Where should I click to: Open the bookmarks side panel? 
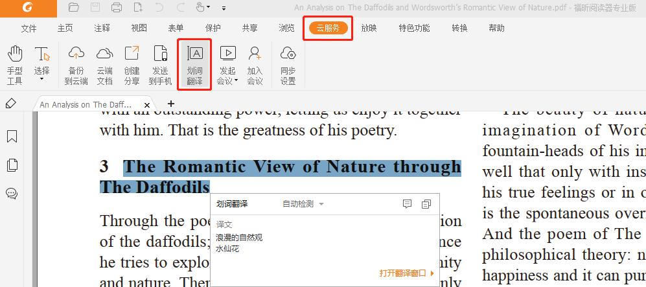tap(12, 136)
